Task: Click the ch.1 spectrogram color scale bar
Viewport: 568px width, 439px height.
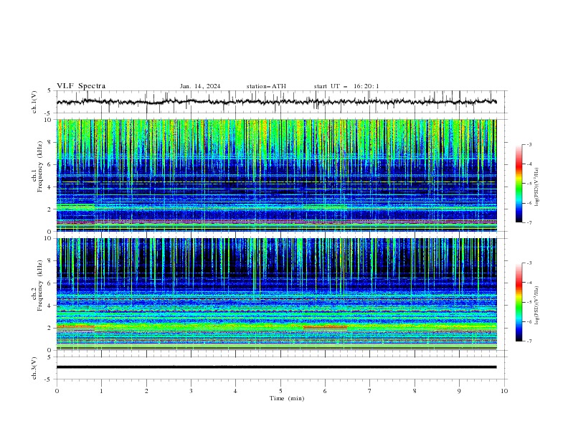Action: pyautogui.click(x=519, y=184)
